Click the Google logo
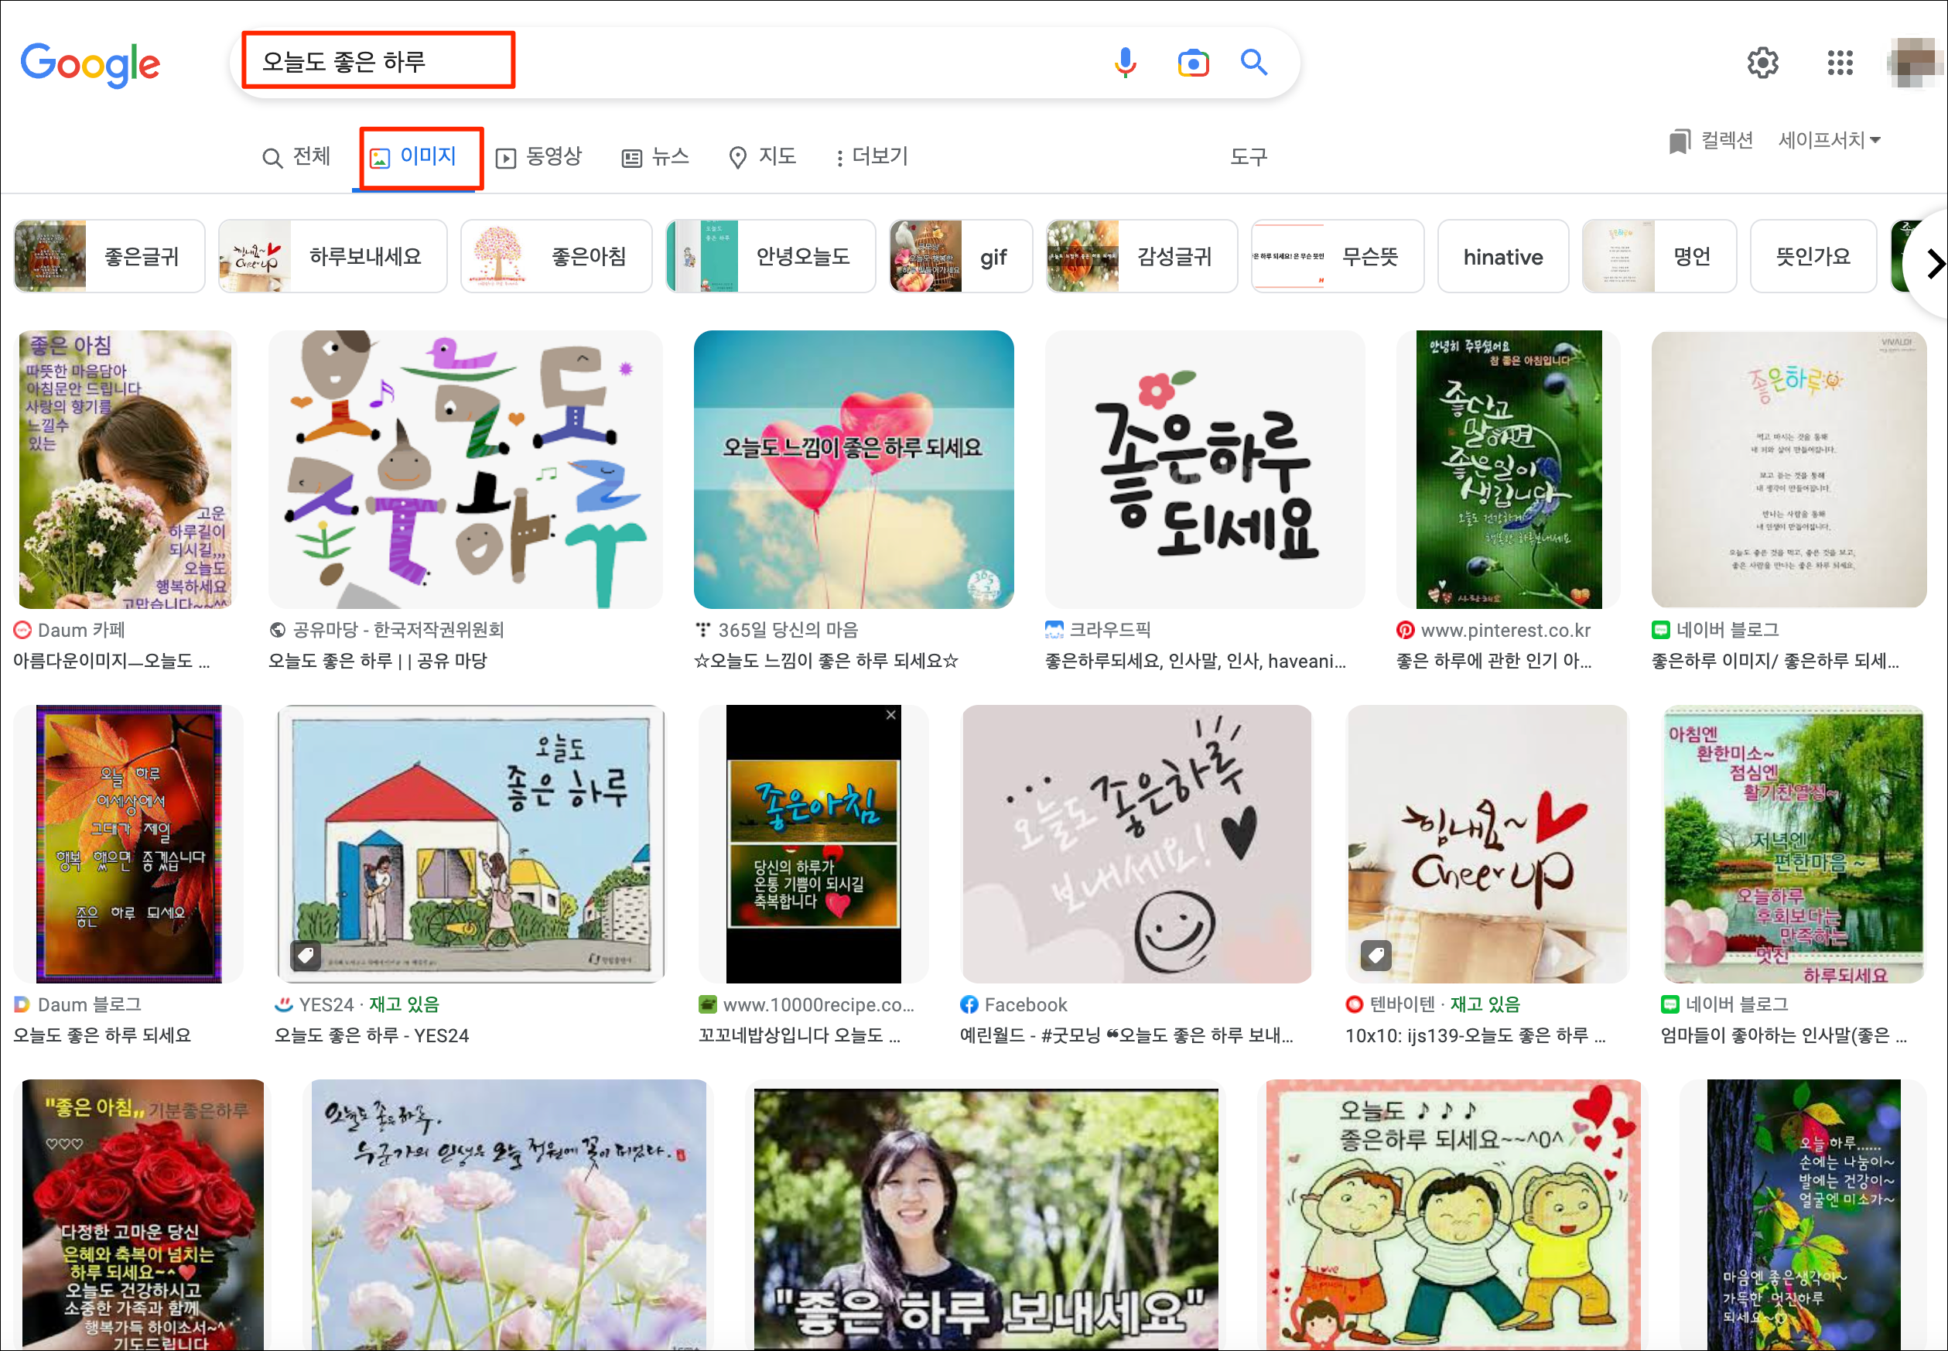This screenshot has height=1351, width=1948. tap(91, 64)
